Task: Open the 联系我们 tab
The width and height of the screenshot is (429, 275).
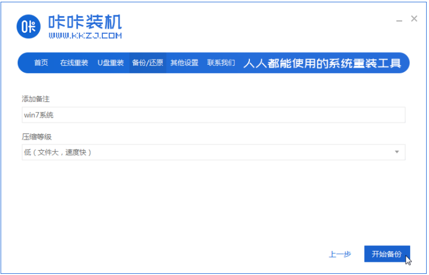Action: (221, 62)
